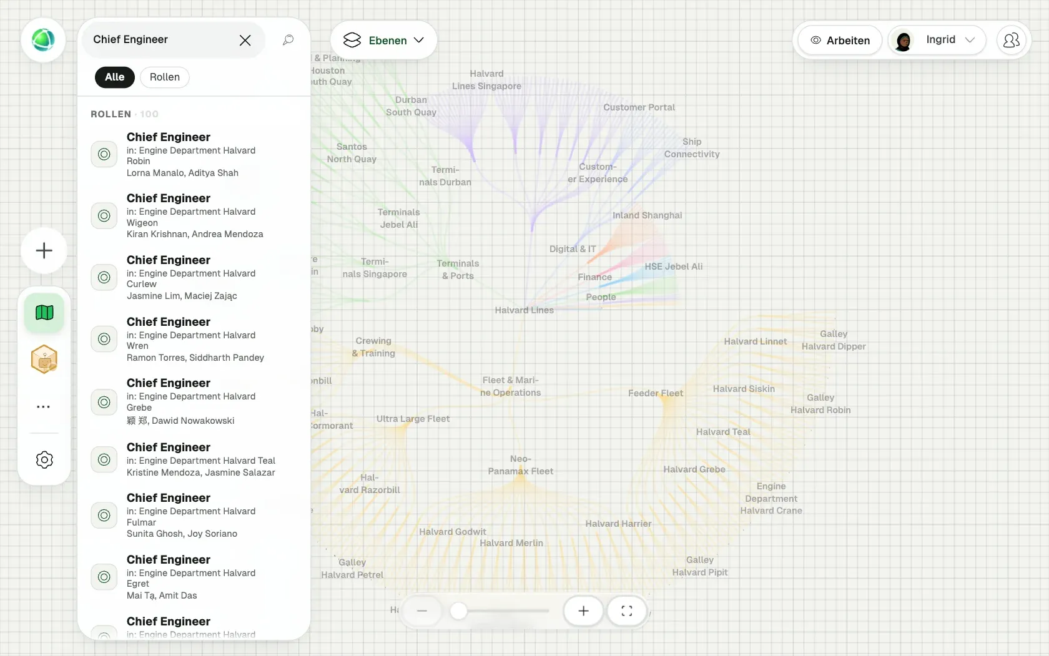Screen dimensions: 1049x656
Task: Select the Alle filter tab
Action: tap(114, 77)
